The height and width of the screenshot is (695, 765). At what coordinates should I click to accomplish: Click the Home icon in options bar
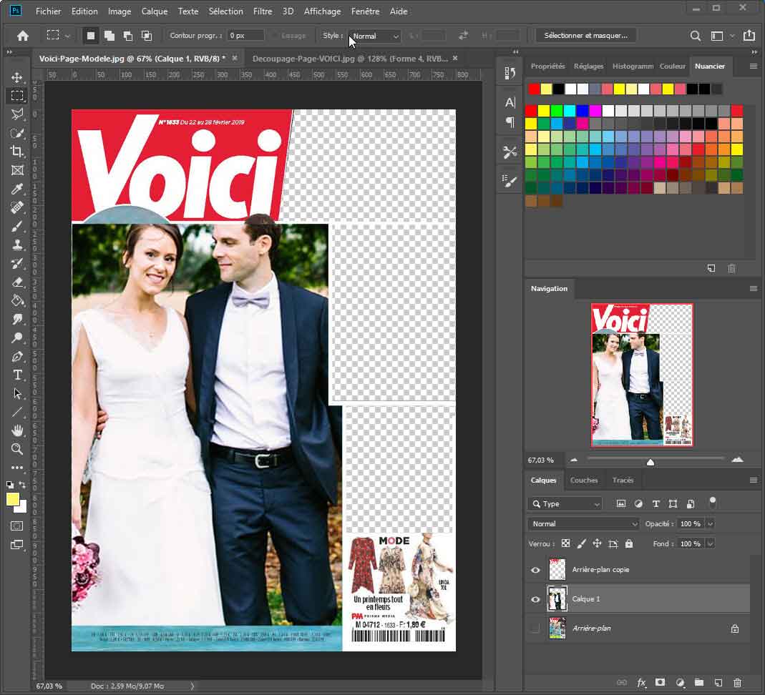tap(22, 36)
